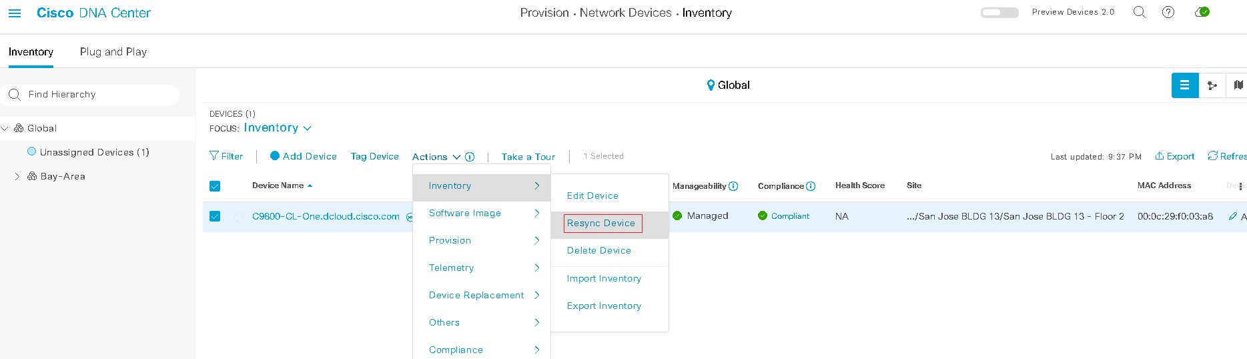This screenshot has height=359, width=1247.
Task: Select Bay-Area site in hierarchy
Action: 63,176
